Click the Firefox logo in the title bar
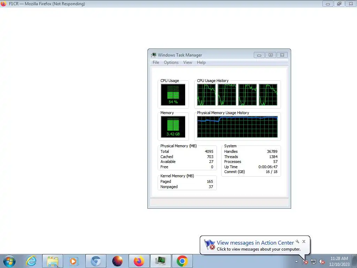The height and width of the screenshot is (268, 357). coord(3,3)
